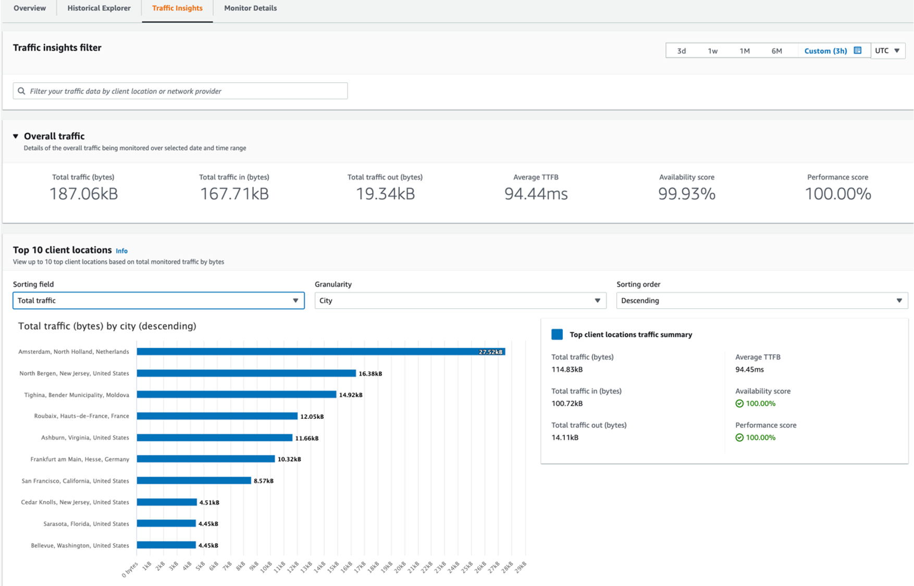
Task: Collapse the Overall traffic section
Action: (16, 136)
